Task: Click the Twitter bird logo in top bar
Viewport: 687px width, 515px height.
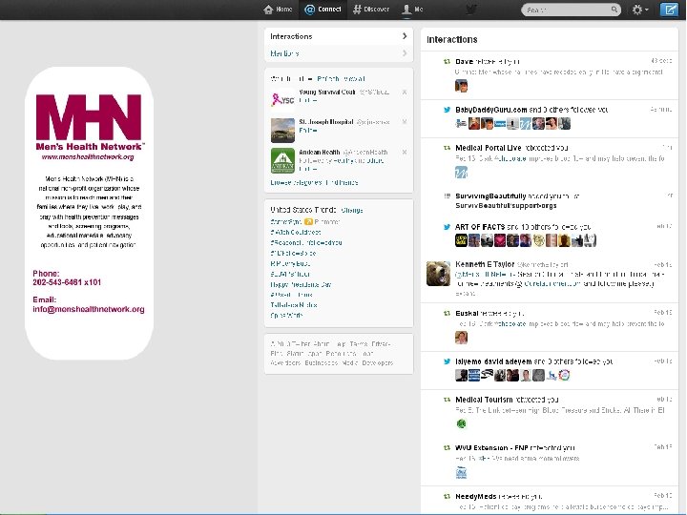Action: click(x=471, y=10)
